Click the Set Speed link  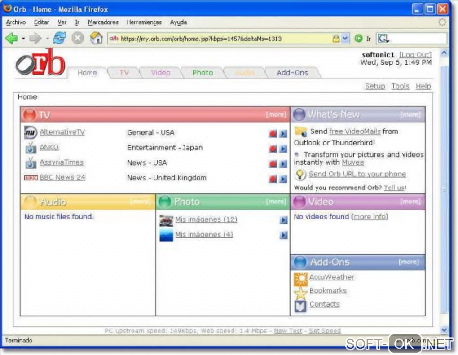[x=325, y=331]
